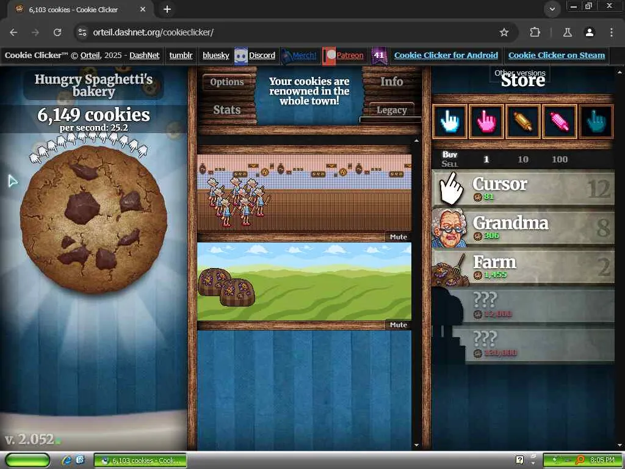
Task: Click the orange magnifier tray icon
Action: pos(580,460)
